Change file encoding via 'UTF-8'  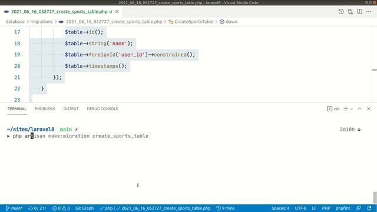click(x=300, y=208)
